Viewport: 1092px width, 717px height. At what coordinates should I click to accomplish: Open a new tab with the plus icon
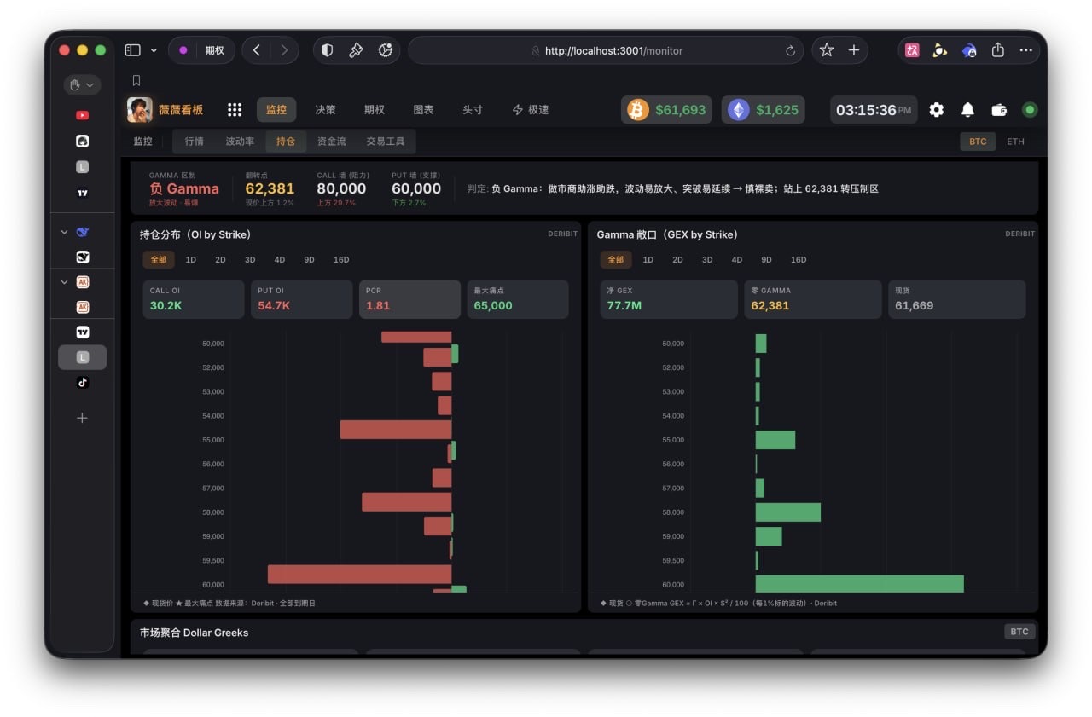[x=853, y=50]
